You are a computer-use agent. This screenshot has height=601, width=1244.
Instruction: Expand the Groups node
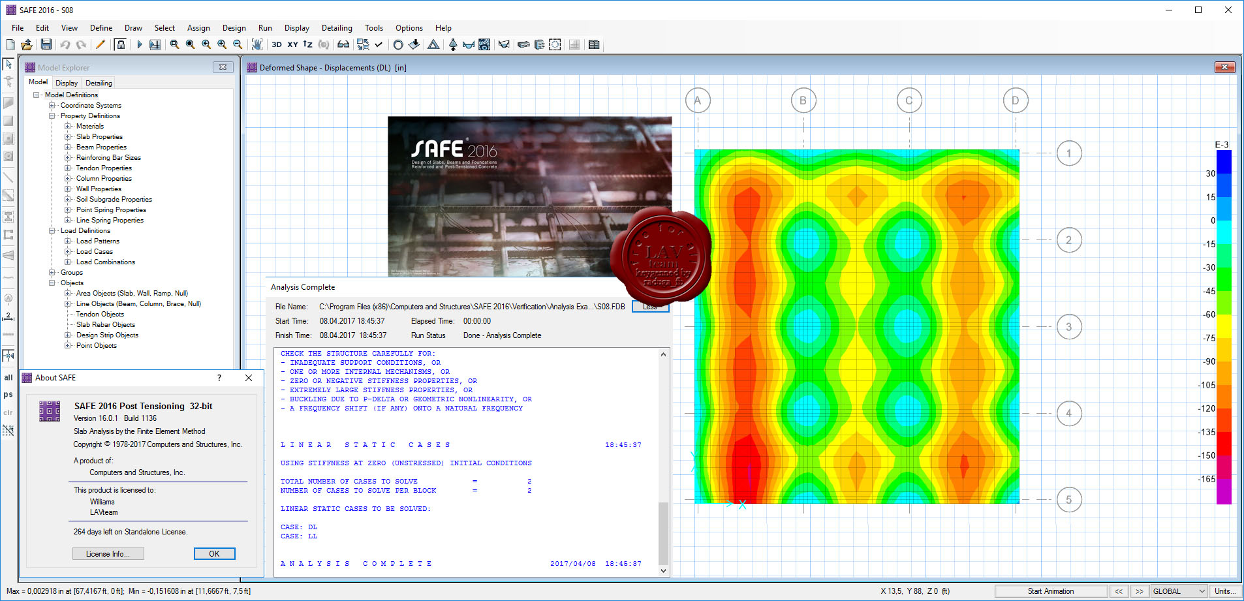[x=52, y=272]
